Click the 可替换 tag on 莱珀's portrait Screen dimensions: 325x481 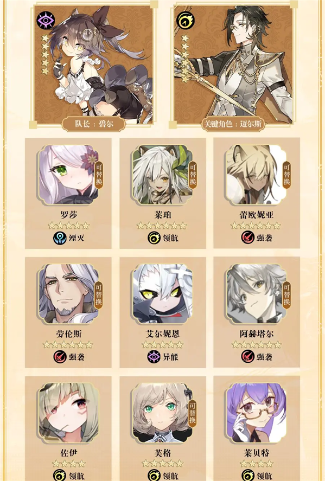click(193, 175)
